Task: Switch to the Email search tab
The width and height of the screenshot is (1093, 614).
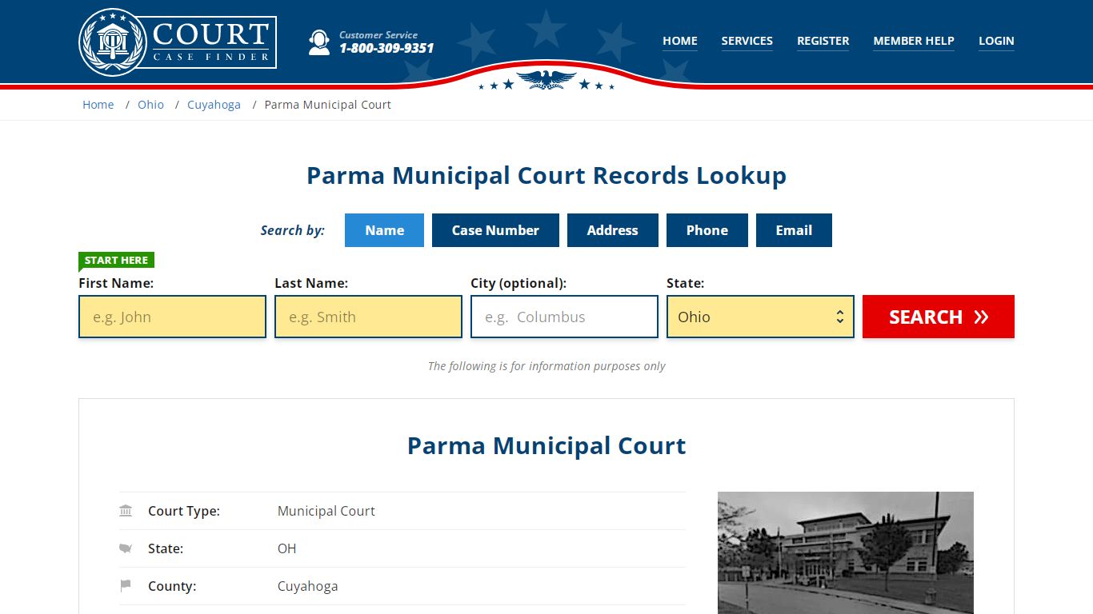Action: coord(794,230)
